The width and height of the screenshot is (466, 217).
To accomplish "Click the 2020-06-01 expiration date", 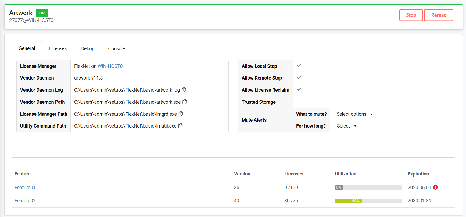I will pyautogui.click(x=419, y=188).
